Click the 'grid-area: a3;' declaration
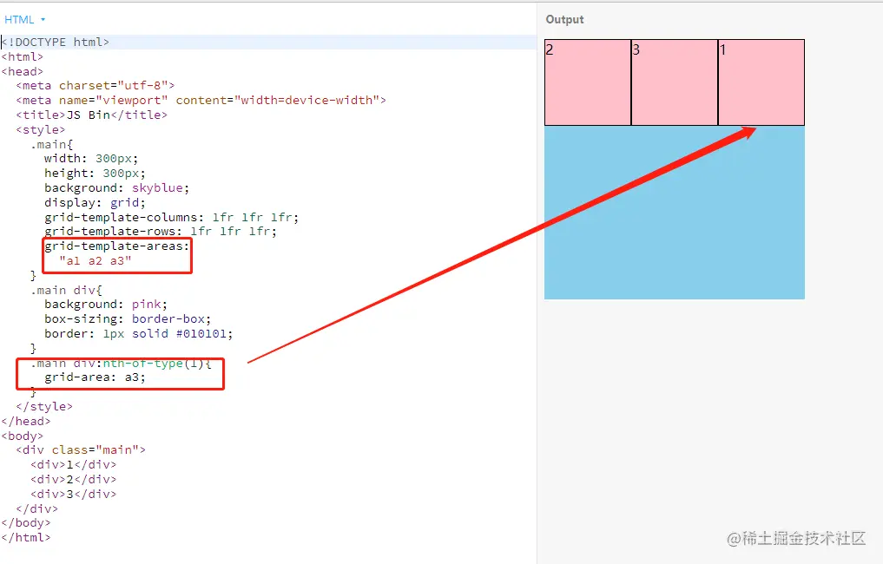Viewport: 883px width, 564px height. coord(96,377)
